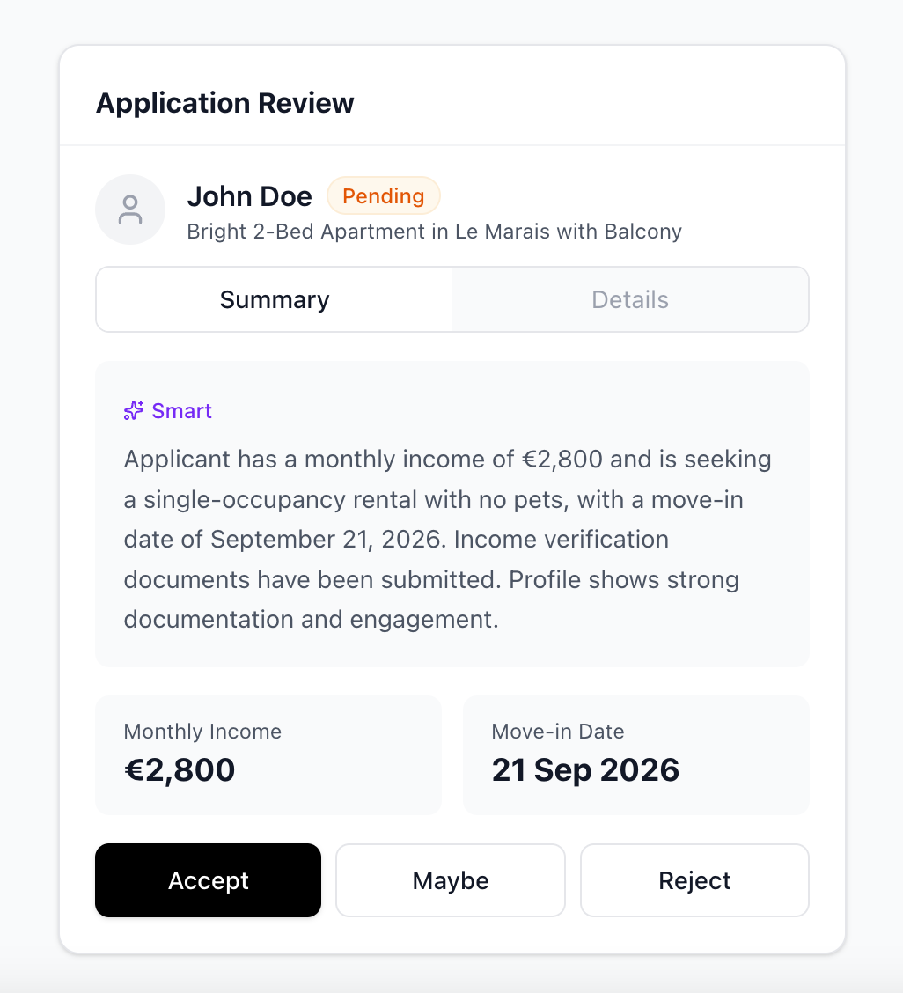
Task: Select the Summary tab
Action: coord(275,299)
